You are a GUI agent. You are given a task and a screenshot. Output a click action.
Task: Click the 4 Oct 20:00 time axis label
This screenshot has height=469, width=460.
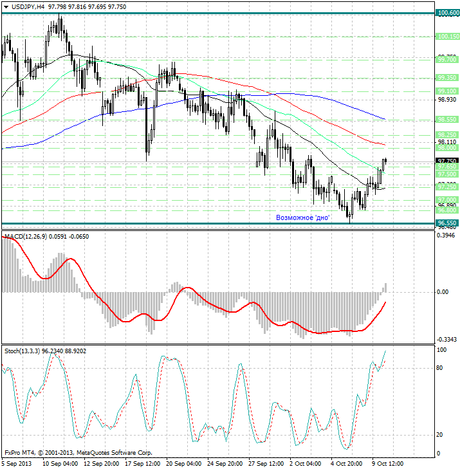click(347, 464)
